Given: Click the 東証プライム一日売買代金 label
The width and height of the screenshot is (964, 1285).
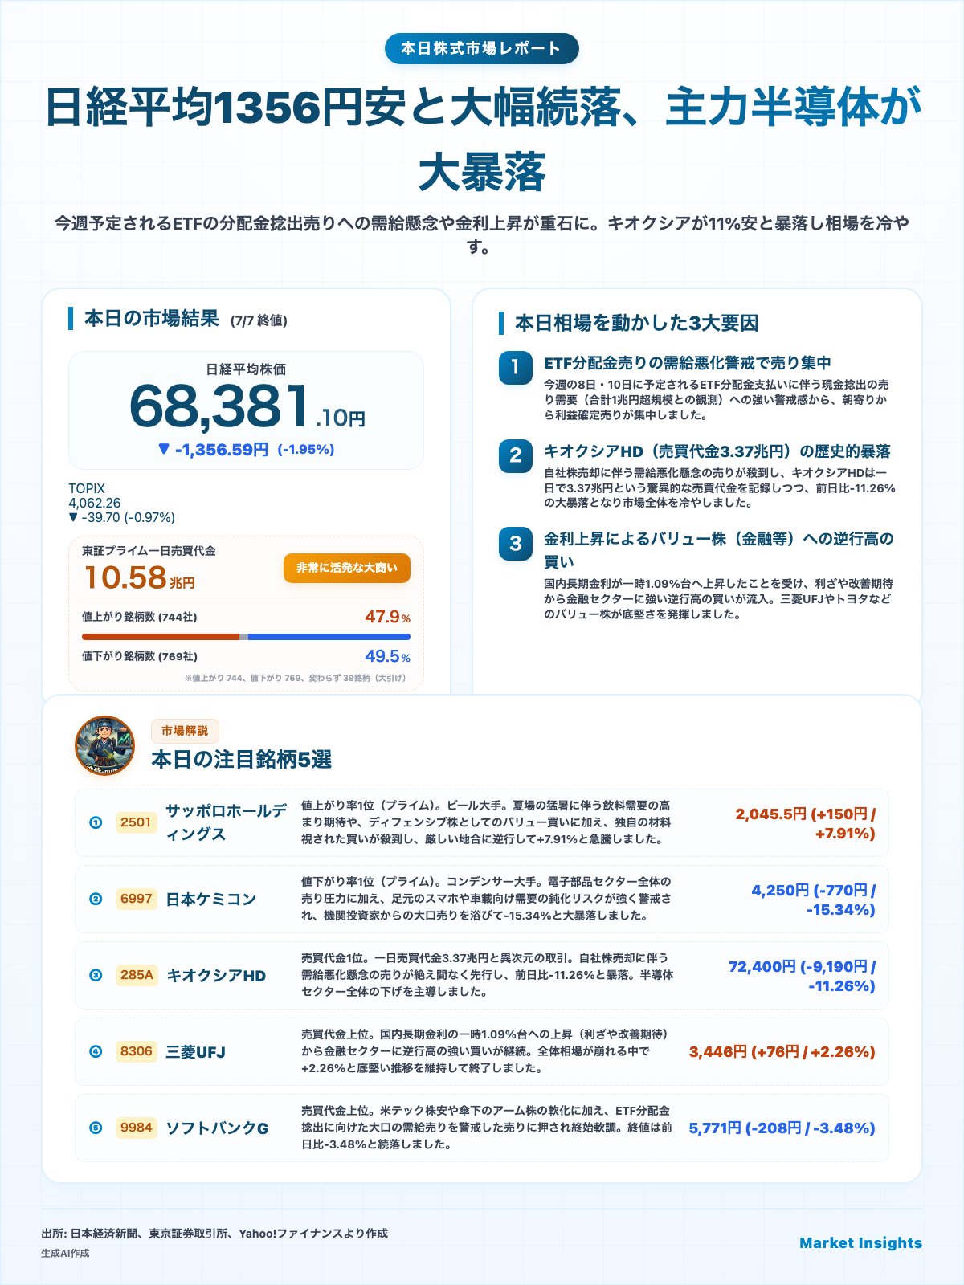Looking at the screenshot, I should tap(149, 551).
